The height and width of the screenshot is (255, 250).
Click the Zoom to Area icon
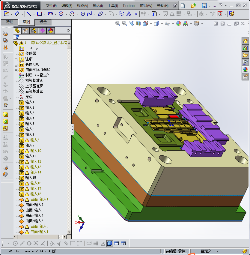click(125, 24)
